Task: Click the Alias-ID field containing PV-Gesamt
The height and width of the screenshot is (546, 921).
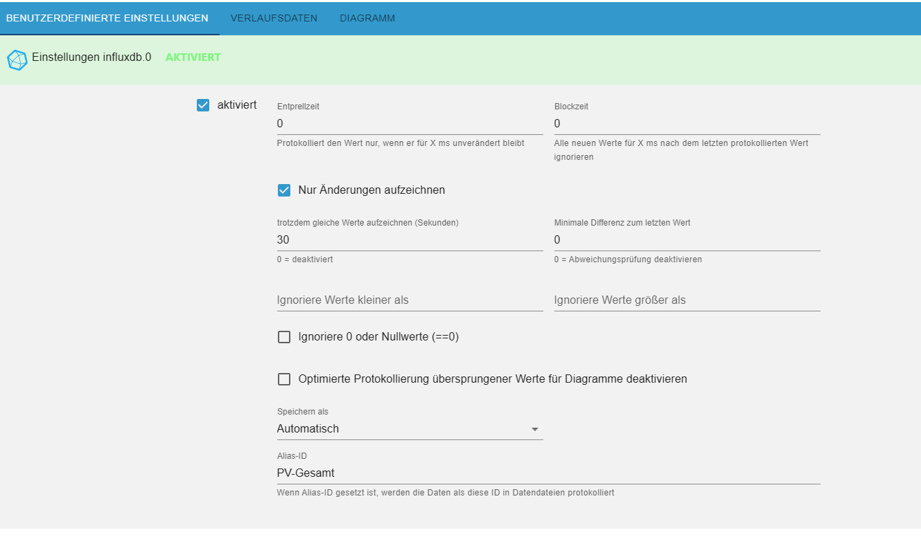Action: coord(548,473)
